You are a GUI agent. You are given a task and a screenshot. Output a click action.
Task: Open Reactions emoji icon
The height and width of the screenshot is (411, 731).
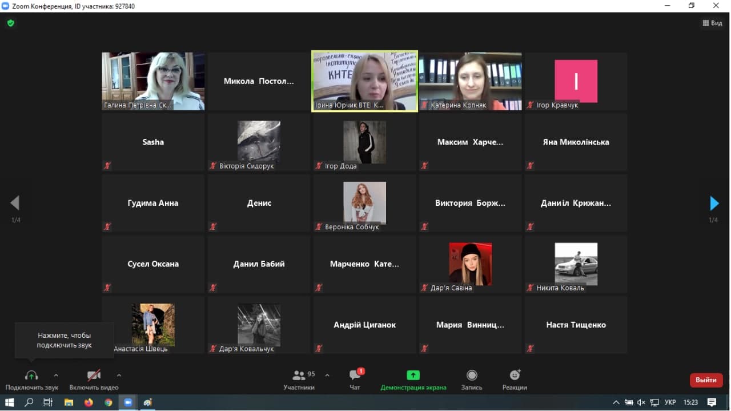tap(515, 376)
